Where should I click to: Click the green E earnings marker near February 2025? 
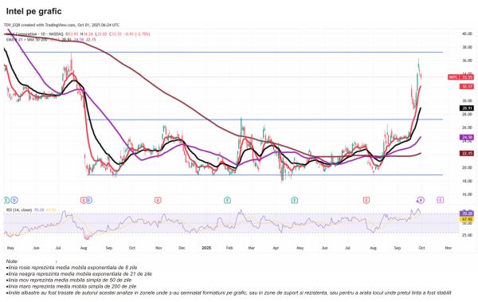click(x=227, y=200)
